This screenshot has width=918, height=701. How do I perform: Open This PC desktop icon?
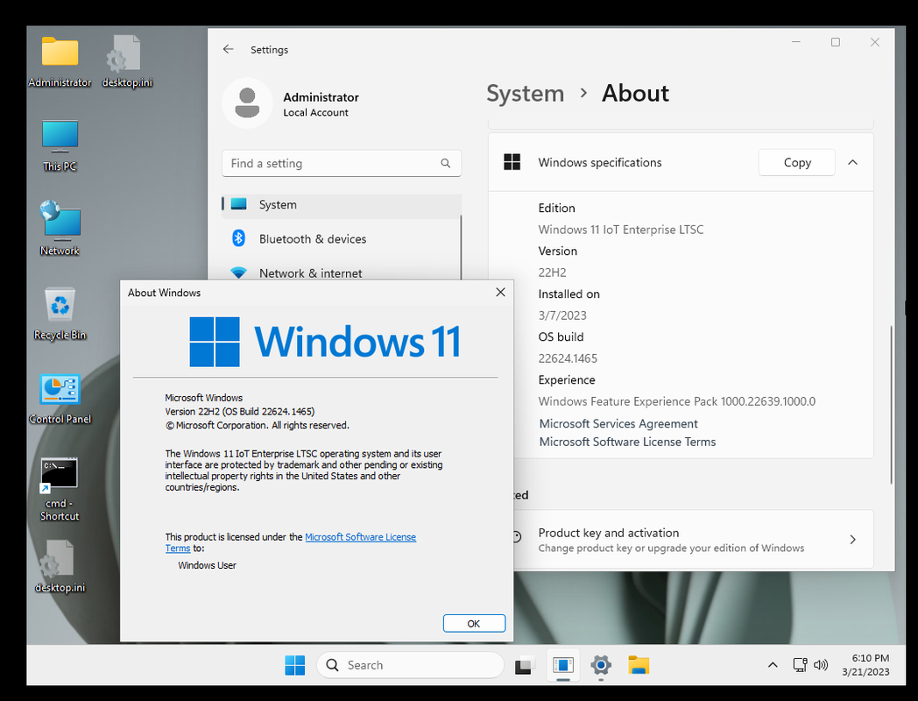point(60,146)
